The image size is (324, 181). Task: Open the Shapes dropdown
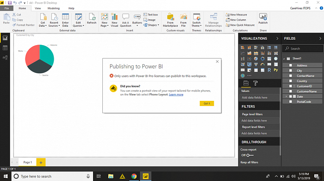[x=158, y=25]
